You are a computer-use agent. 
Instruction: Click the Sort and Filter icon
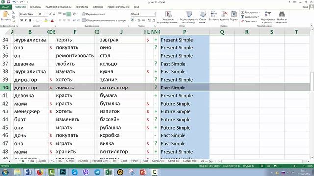[x=268, y=14]
